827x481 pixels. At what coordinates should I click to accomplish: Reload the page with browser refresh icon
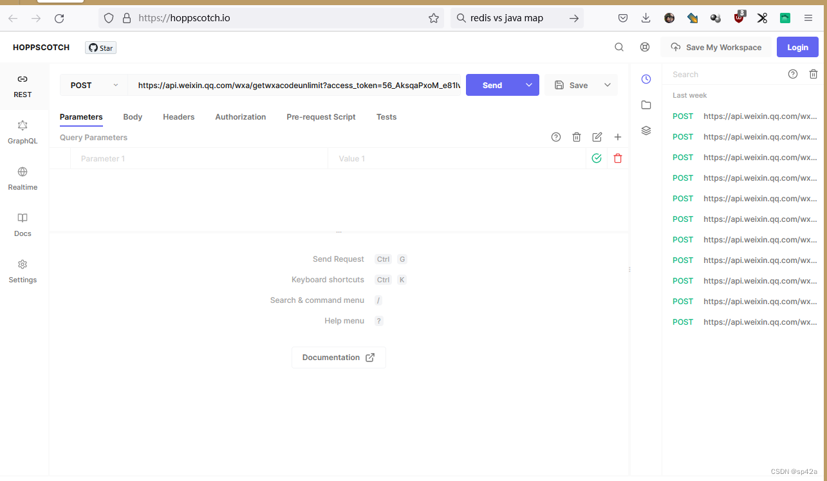point(59,18)
